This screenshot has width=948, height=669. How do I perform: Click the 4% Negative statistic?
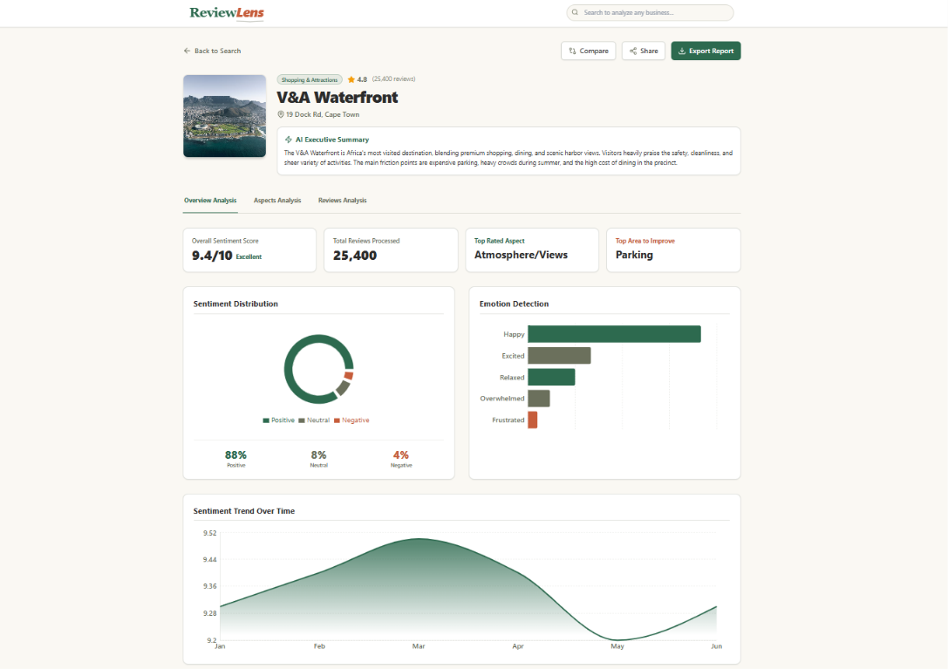coord(401,459)
